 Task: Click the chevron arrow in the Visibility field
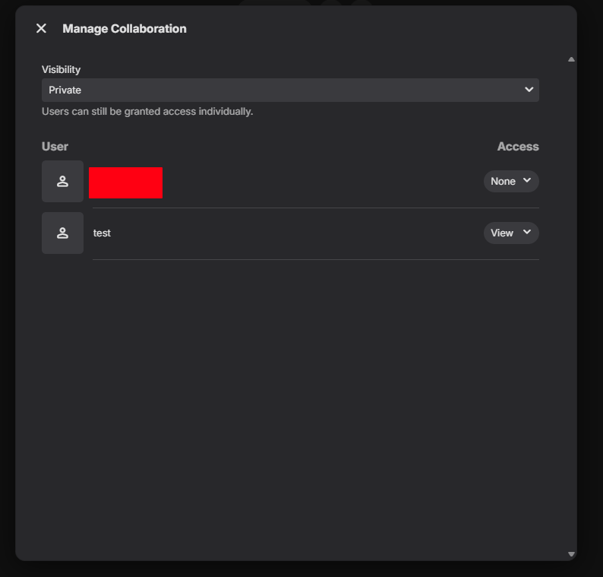[x=529, y=90]
